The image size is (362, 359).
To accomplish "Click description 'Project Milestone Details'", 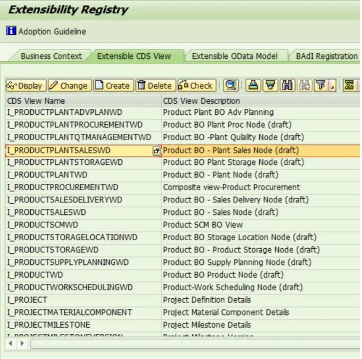I will (207, 325).
